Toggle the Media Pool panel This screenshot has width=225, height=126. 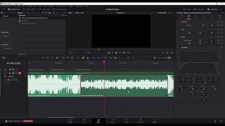[x=14, y=9]
